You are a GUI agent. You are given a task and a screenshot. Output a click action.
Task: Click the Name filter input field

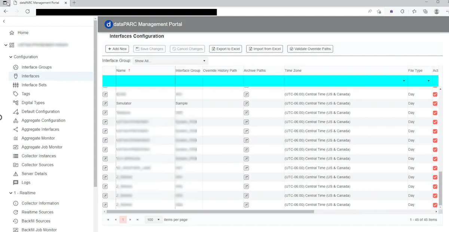point(146,81)
